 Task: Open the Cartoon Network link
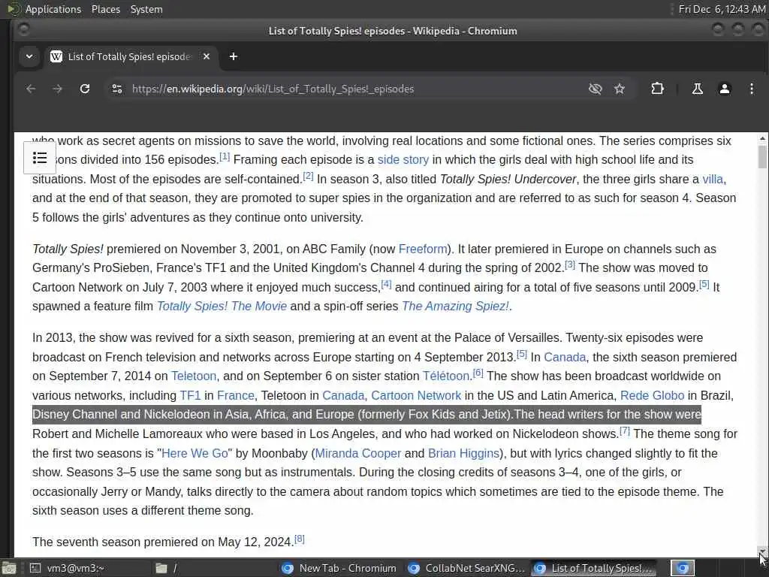pos(416,395)
